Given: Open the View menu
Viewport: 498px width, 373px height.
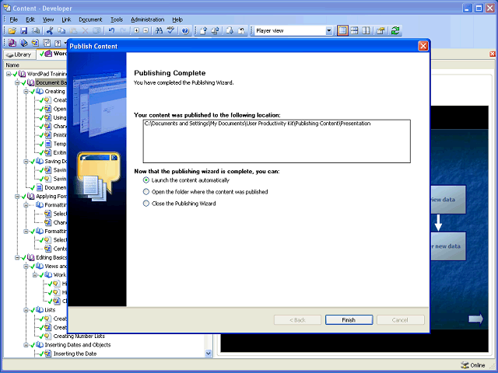Looking at the screenshot, I should click(x=48, y=19).
